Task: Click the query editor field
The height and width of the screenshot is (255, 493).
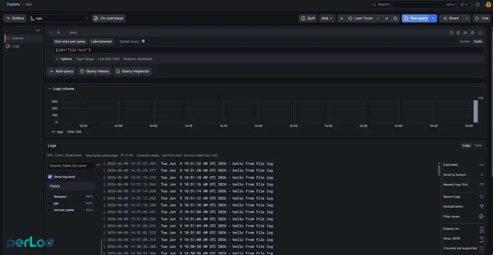Action: 269,50
